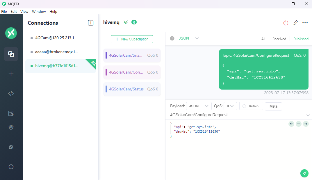The image size is (312, 180).
Task: Open the QoS level dropdown
Action: click(x=230, y=106)
